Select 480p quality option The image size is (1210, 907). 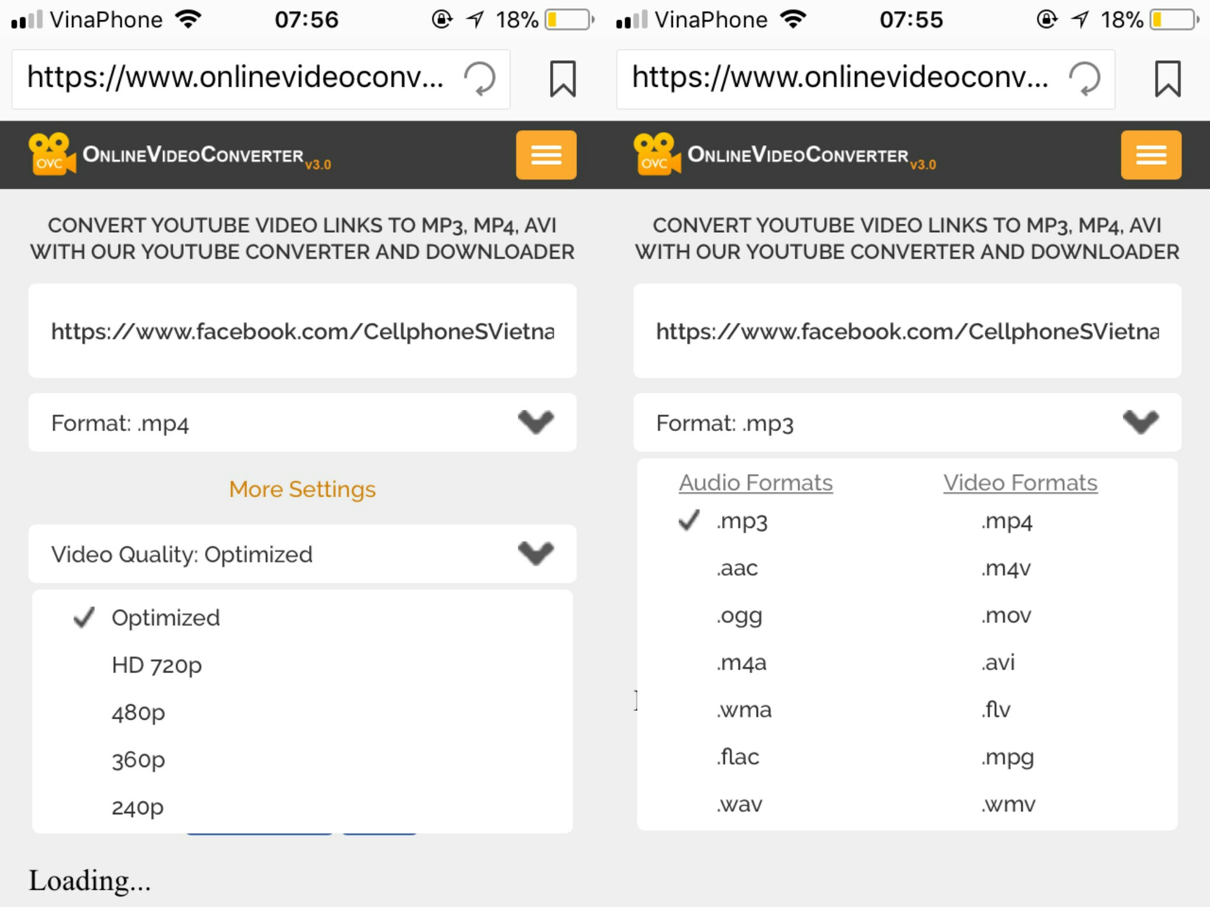(138, 712)
